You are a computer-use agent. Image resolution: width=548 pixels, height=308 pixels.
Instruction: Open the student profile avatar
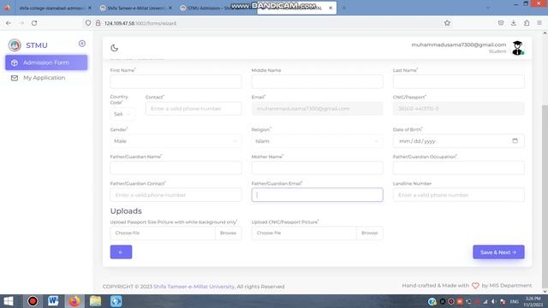tap(517, 48)
